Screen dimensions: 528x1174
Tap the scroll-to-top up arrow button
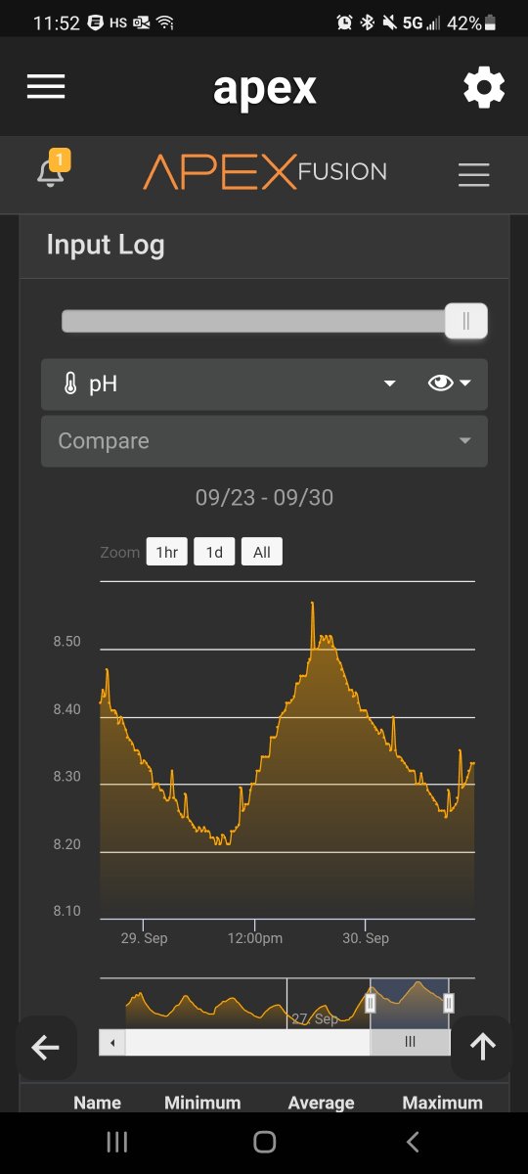482,1048
